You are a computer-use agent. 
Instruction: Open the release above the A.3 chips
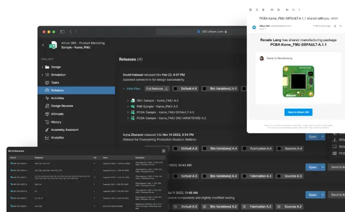(312, 167)
